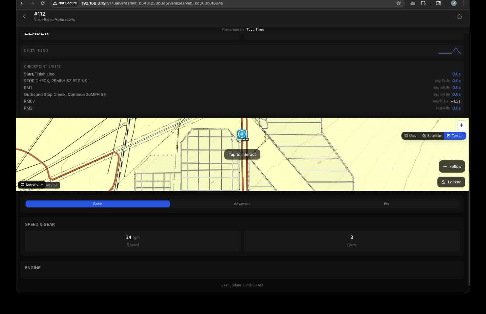Toggle the Locked camera mode
Image resolution: width=486 pixels, height=314 pixels.
[451, 182]
